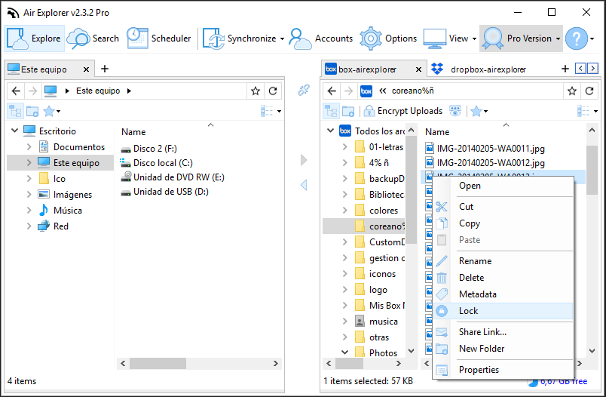
Task: Copy to the left pane arrow
Action: [x=304, y=185]
